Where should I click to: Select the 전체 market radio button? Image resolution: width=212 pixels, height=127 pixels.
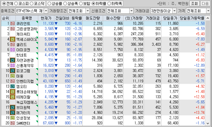(4, 3)
